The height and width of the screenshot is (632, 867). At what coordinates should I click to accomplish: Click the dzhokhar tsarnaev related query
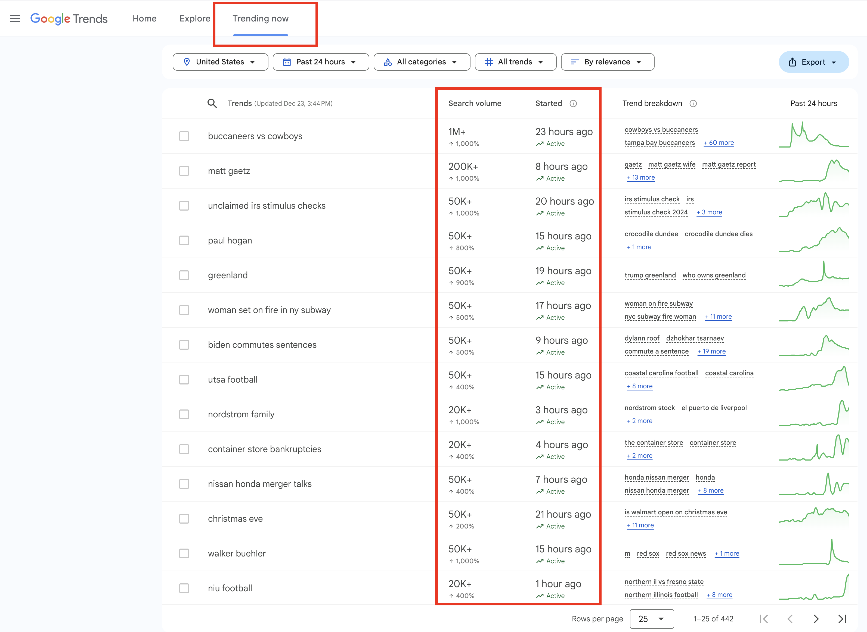point(695,339)
